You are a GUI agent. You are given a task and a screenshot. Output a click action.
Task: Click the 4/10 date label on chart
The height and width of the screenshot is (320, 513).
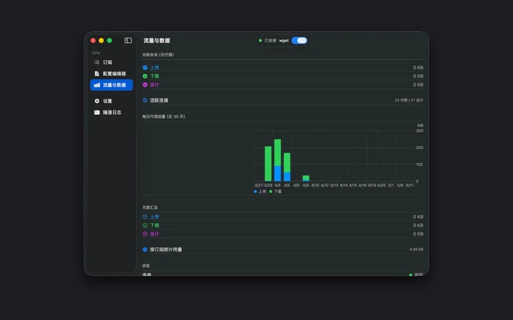click(x=315, y=185)
